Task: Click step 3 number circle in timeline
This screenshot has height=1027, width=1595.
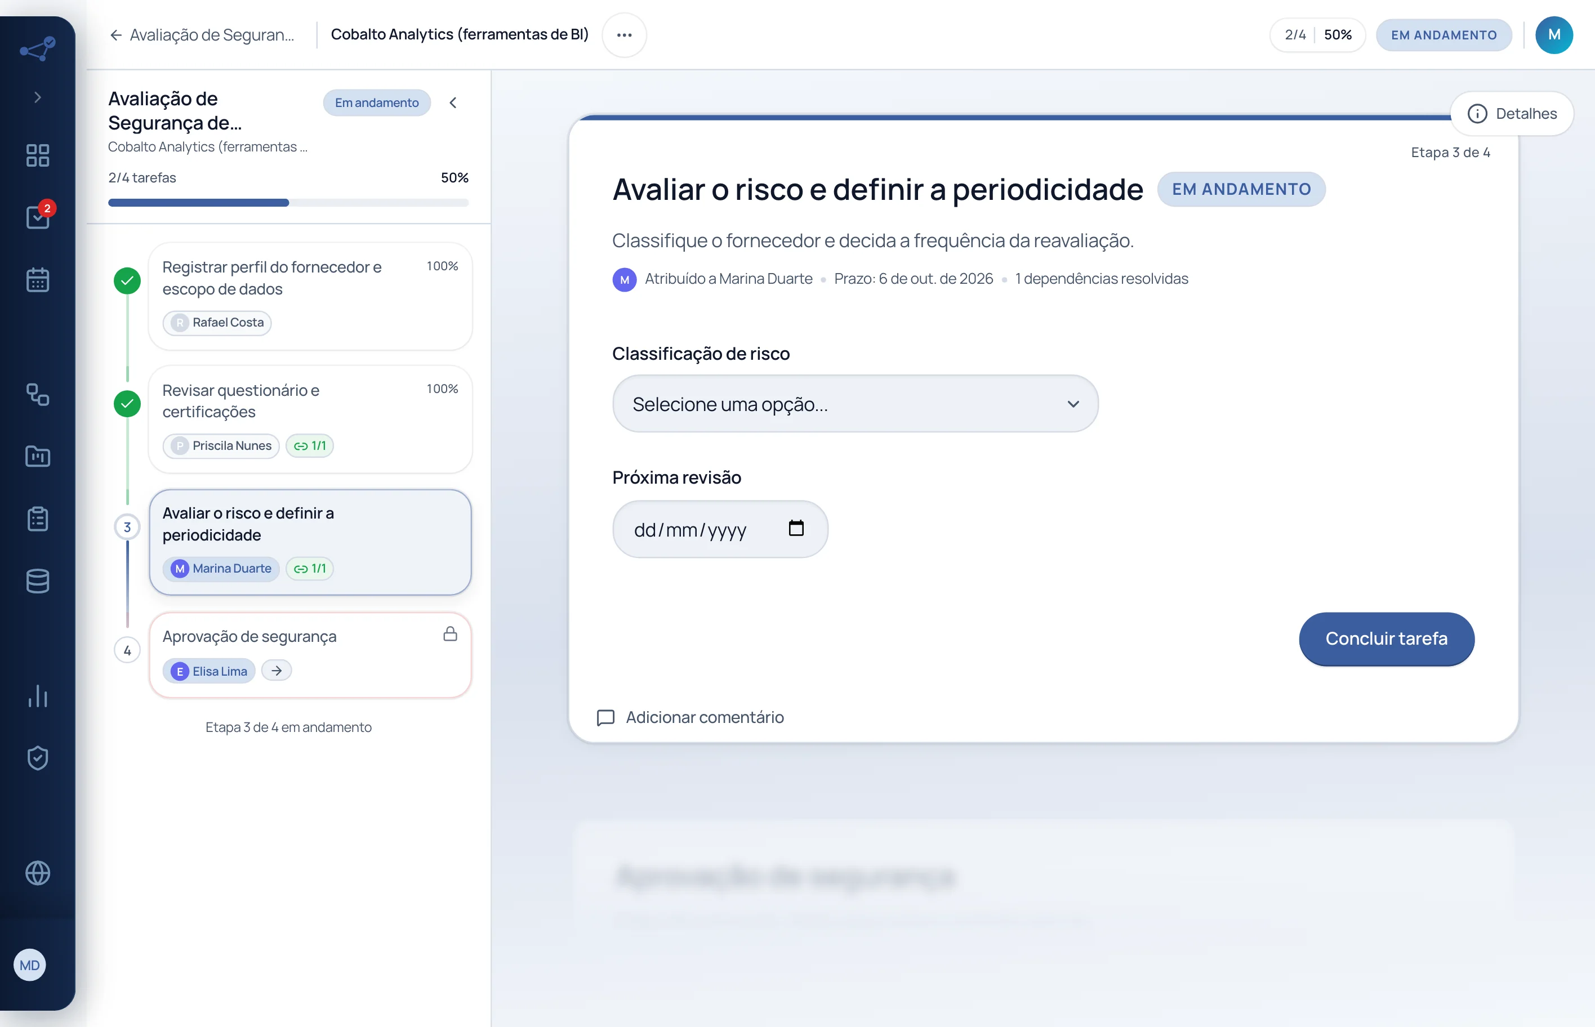Action: click(127, 527)
